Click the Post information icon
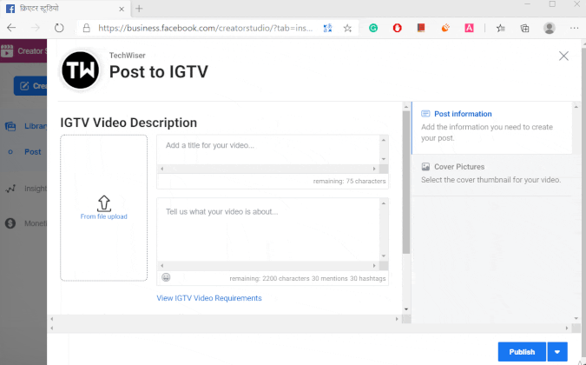The width and height of the screenshot is (586, 365). tap(425, 114)
